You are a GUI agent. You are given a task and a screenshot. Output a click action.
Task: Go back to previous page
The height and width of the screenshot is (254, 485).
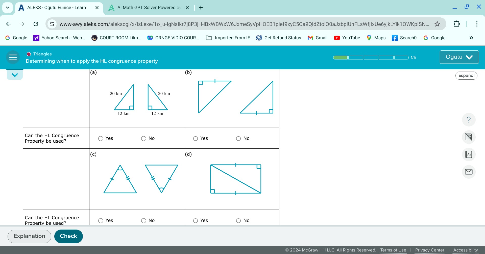pos(8,24)
